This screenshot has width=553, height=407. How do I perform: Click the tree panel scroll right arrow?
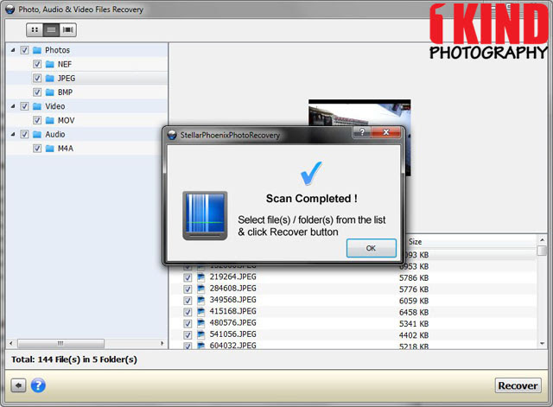162,343
